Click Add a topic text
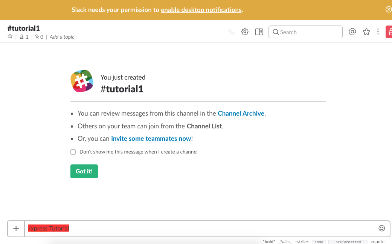392x244 pixels. (62, 37)
